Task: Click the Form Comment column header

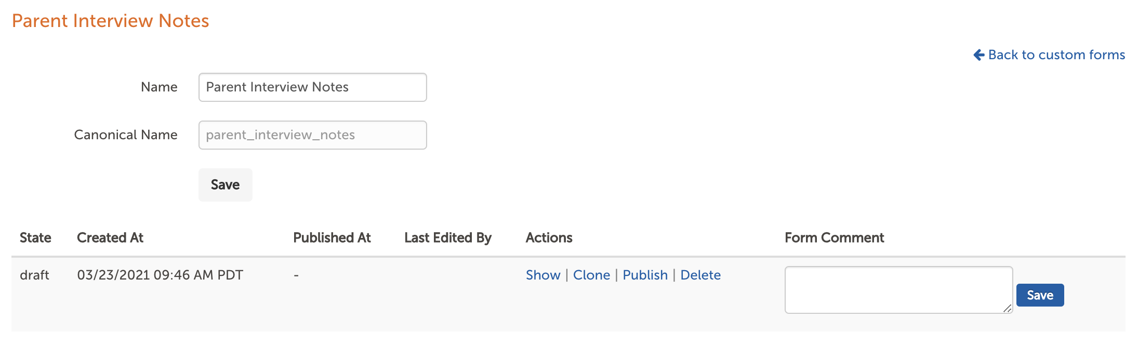Action: (835, 237)
